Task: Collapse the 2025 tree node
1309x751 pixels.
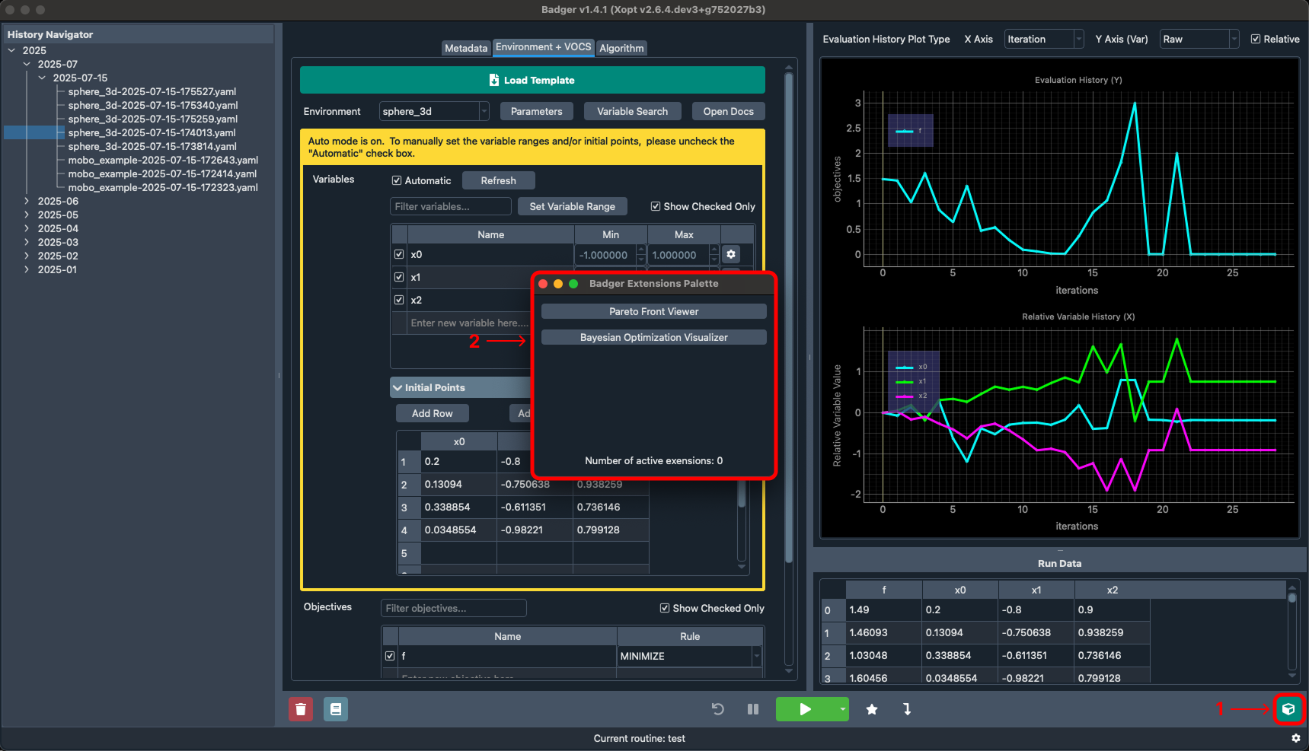Action: [11, 50]
